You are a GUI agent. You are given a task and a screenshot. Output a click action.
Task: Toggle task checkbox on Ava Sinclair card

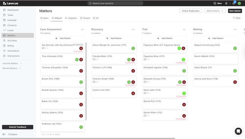point(43,48)
